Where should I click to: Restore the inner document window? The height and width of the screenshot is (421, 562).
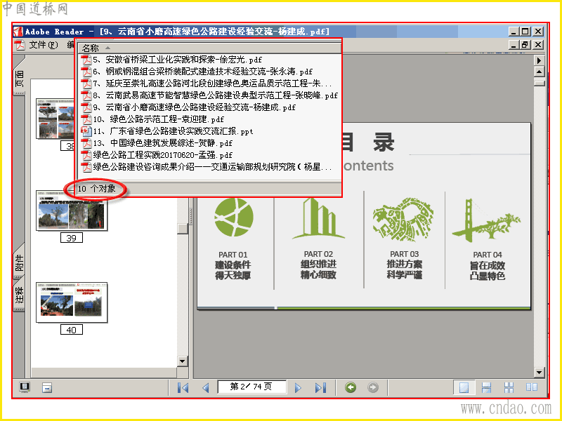coord(525,45)
